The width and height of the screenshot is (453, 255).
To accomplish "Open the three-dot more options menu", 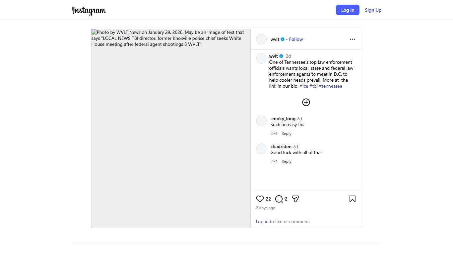I will coord(352,39).
